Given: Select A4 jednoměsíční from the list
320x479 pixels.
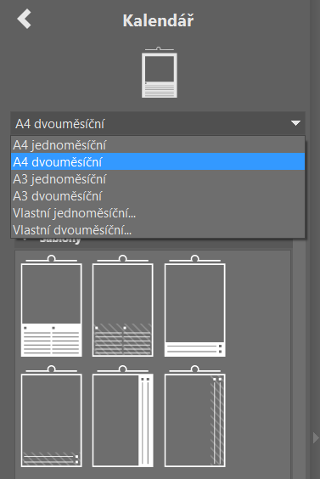Looking at the screenshot, I should [x=158, y=144].
